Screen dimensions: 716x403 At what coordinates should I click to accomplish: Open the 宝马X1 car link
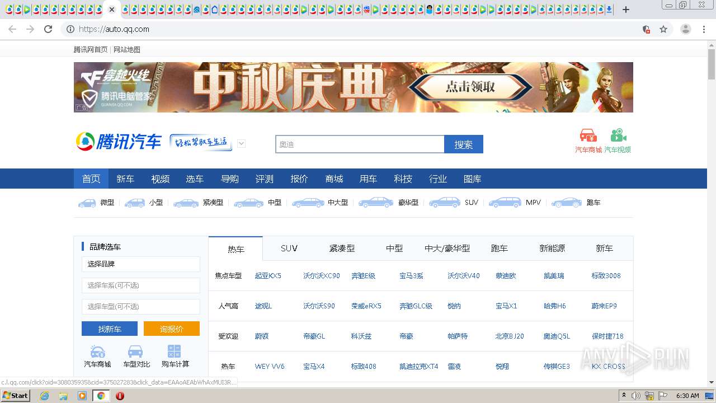(x=506, y=306)
